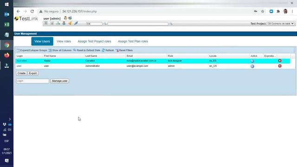Click the full-text search magnifier icon
This screenshot has height=167, width=297.
(x=171, y=24)
